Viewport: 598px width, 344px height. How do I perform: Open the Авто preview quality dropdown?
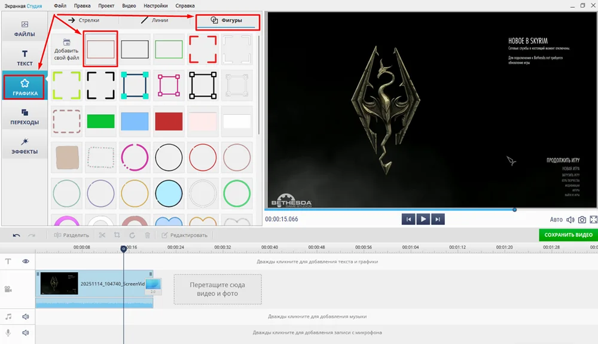pos(556,220)
